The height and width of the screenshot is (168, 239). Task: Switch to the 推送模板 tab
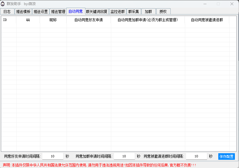pyautogui.click(x=23, y=12)
